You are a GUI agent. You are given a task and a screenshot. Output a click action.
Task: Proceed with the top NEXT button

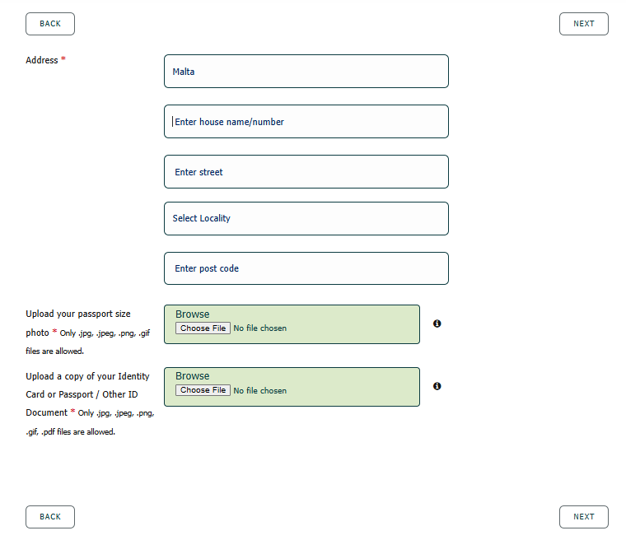(584, 24)
